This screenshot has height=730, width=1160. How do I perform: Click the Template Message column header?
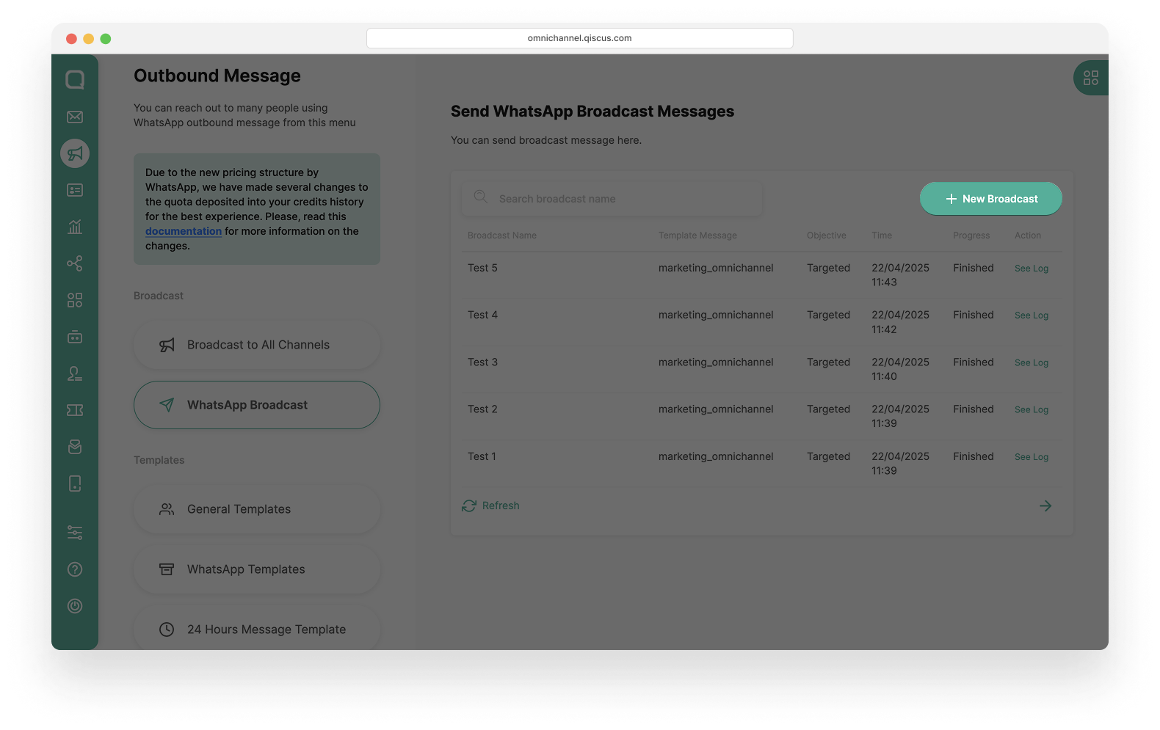(x=697, y=236)
